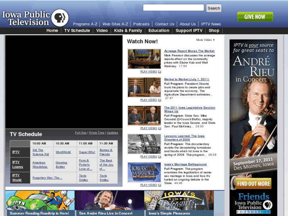
Task: Open Fons & Porter's Love of... entry
Action: 86,164
